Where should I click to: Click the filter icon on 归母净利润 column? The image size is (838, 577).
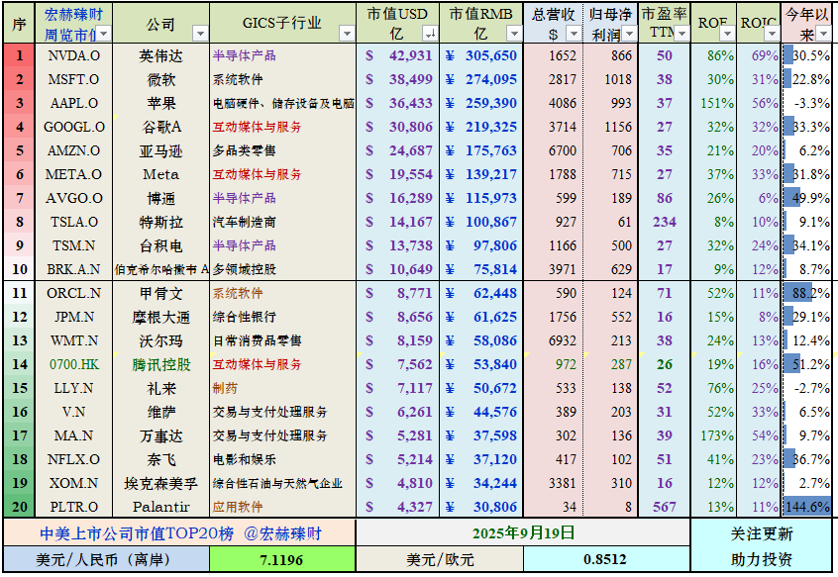(628, 33)
